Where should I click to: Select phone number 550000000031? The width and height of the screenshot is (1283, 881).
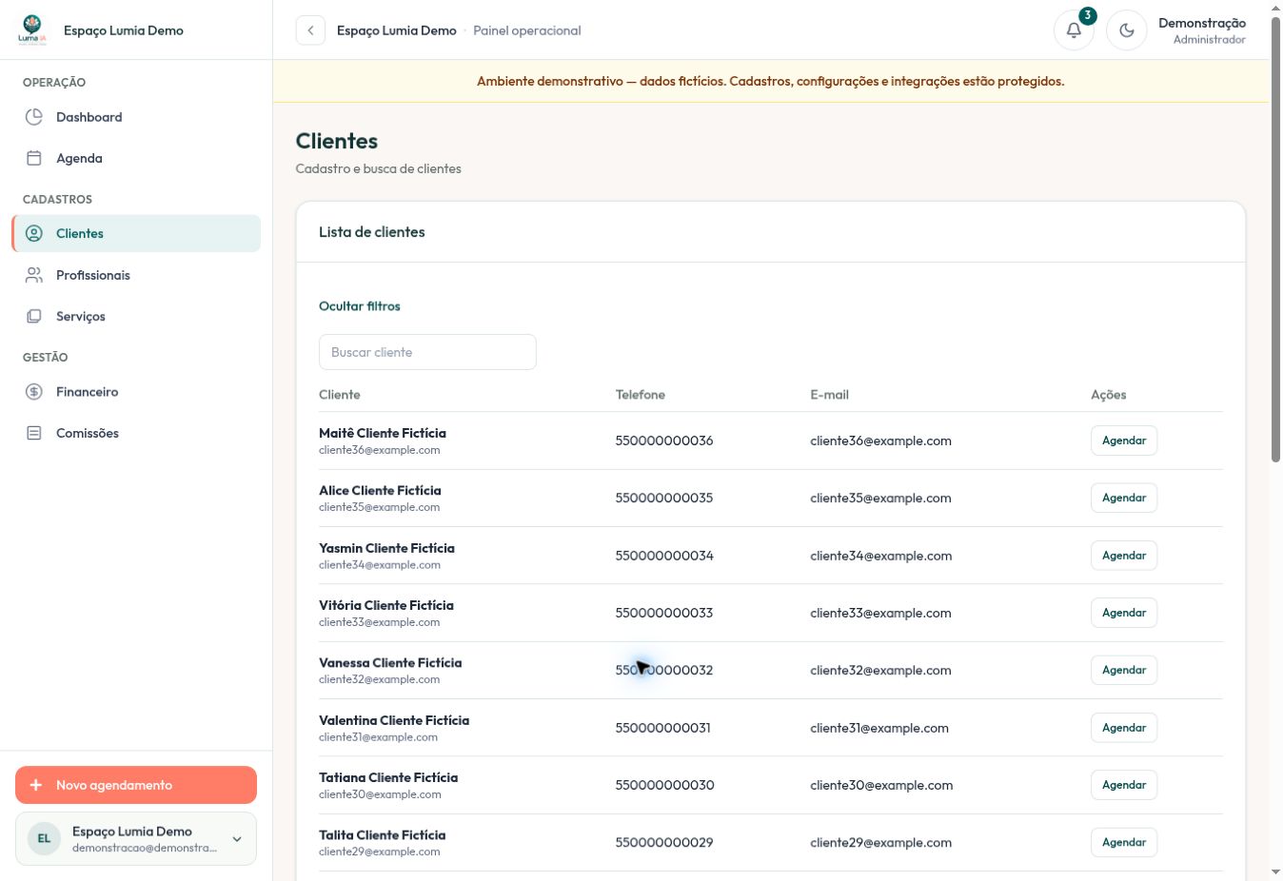pyautogui.click(x=663, y=728)
